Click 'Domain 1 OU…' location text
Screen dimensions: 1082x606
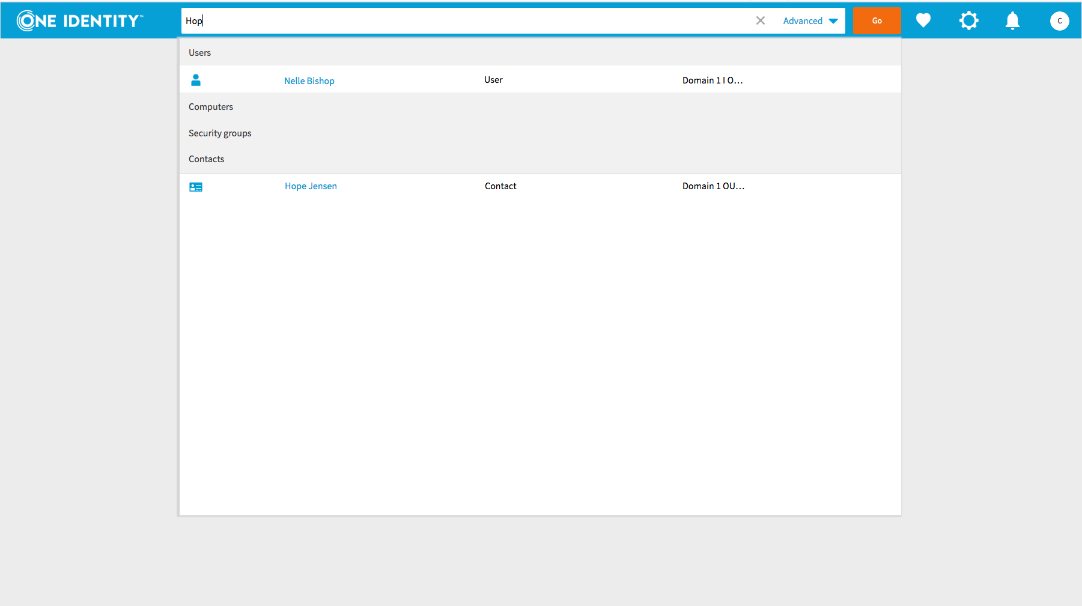[x=713, y=186]
